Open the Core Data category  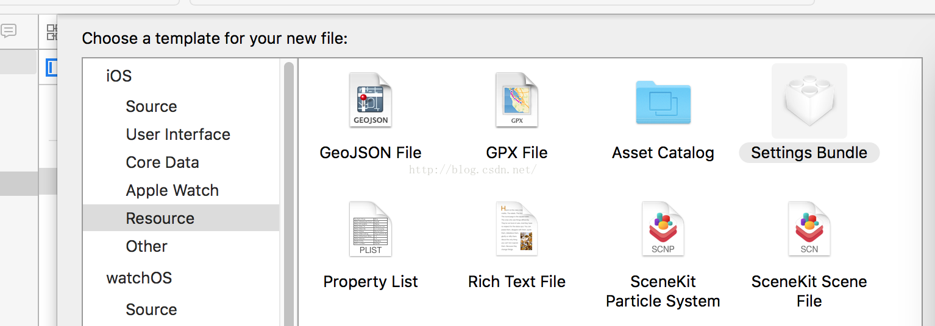point(162,162)
